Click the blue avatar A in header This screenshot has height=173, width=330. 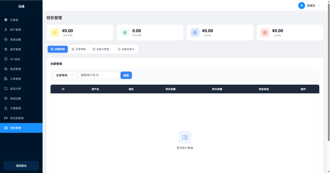(302, 5)
